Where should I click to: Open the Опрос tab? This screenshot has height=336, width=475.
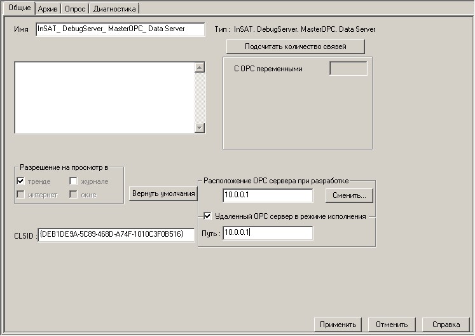coord(75,9)
